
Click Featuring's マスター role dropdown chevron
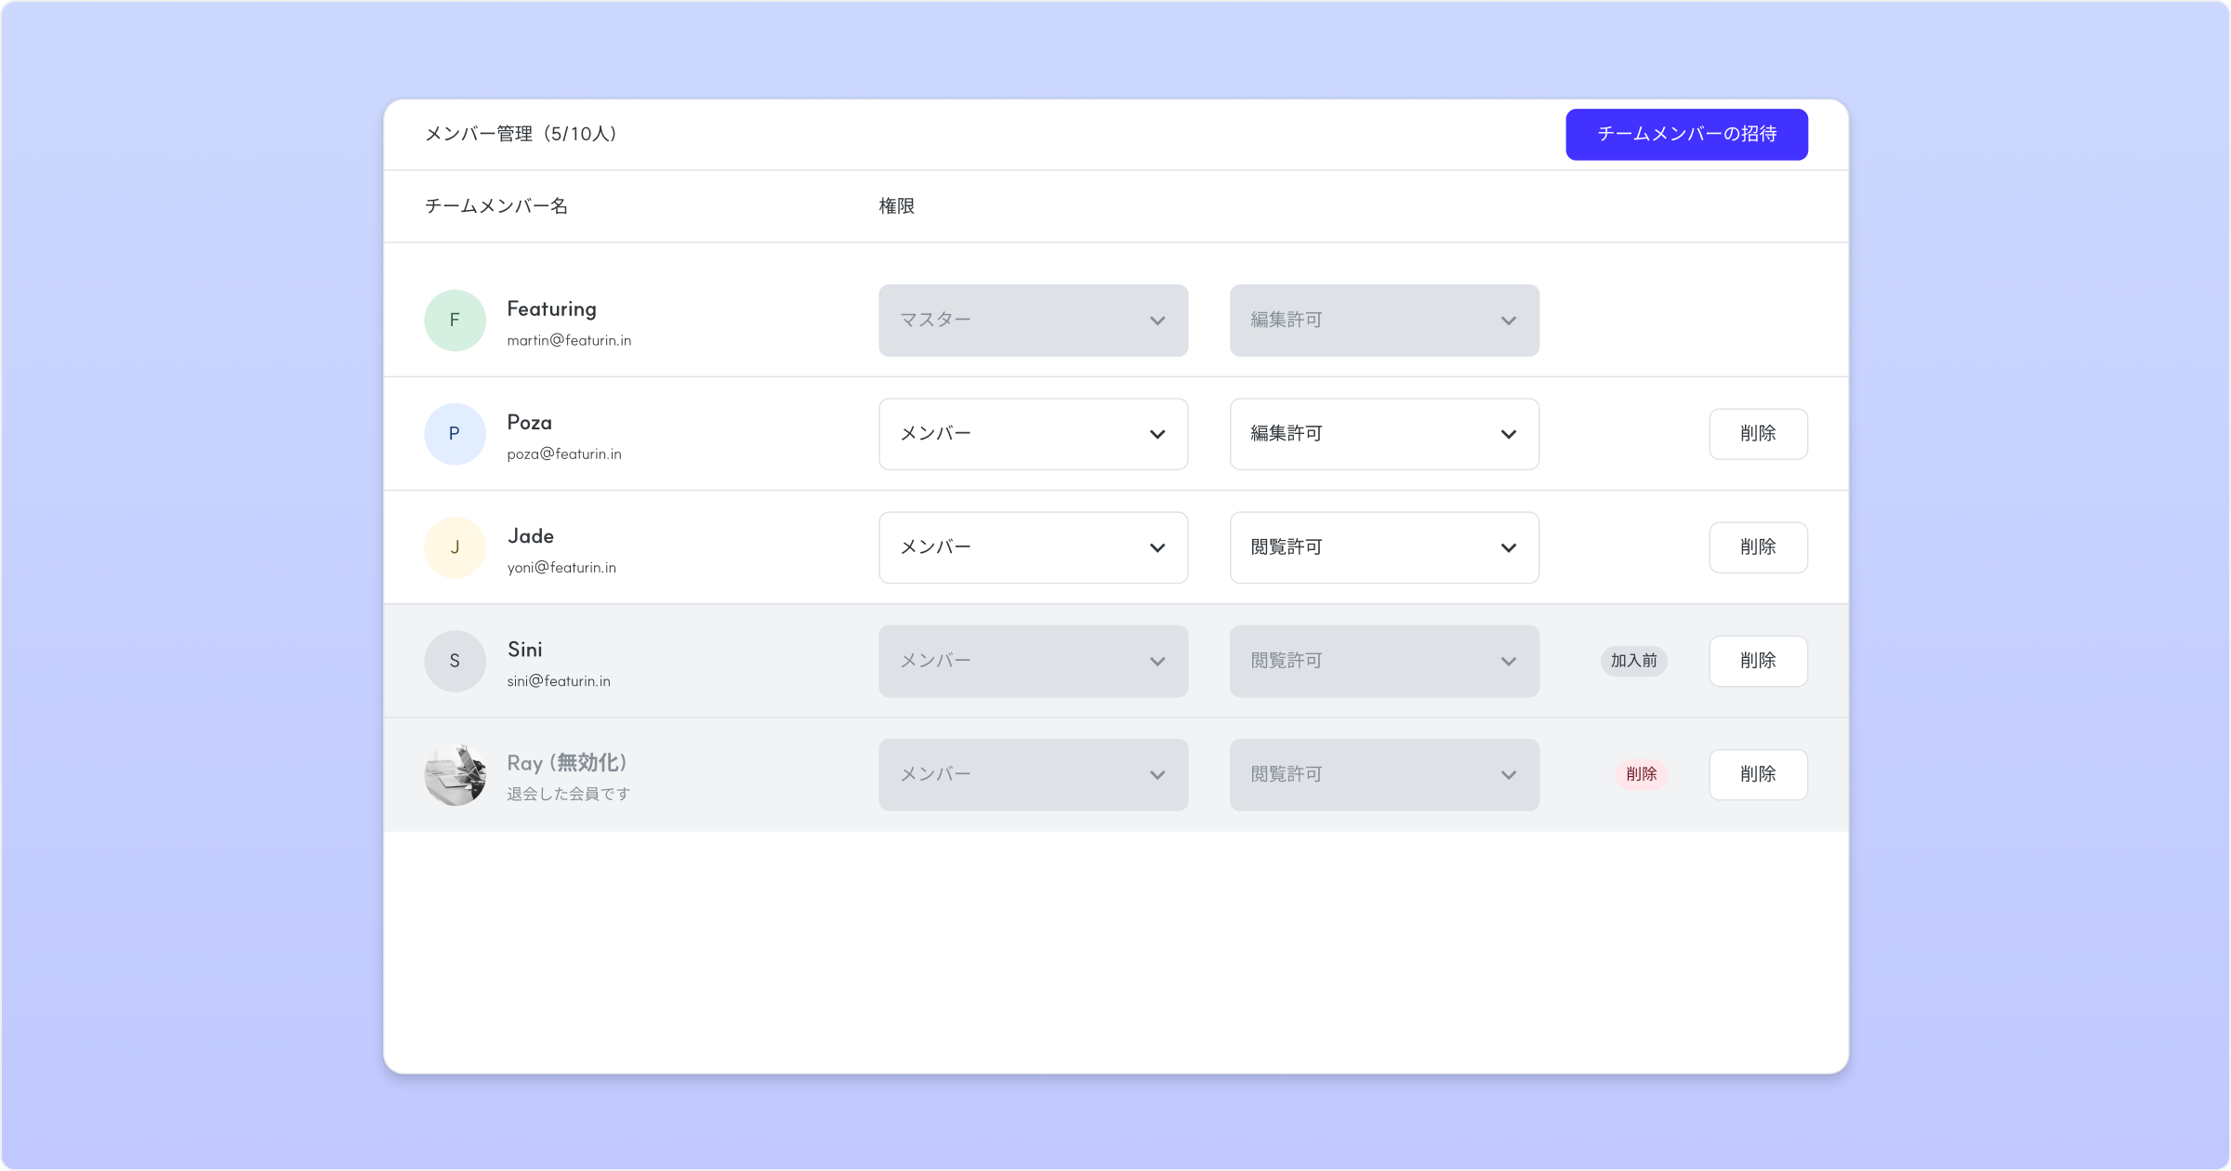click(1157, 321)
